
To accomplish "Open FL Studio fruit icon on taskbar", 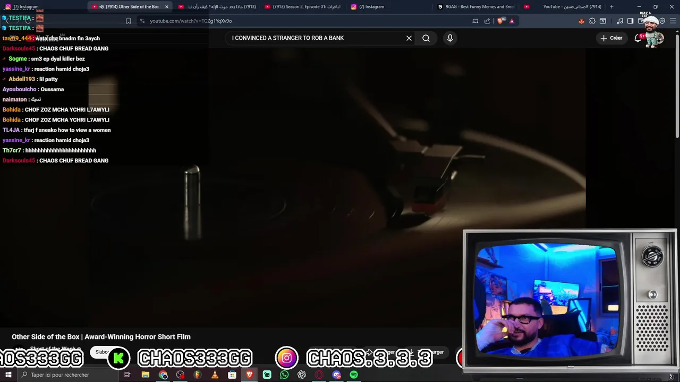I will [x=197, y=375].
